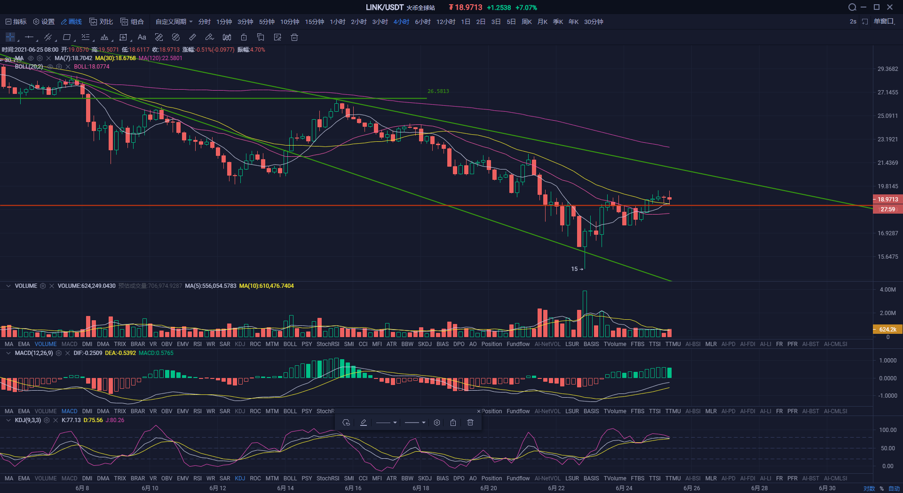Select the plain ruler tool
This screenshot has height=493, width=903.
pos(193,37)
